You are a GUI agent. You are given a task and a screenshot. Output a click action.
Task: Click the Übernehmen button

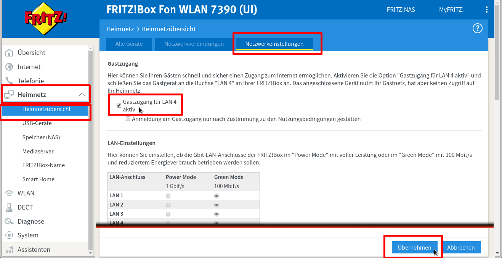pyautogui.click(x=414, y=247)
